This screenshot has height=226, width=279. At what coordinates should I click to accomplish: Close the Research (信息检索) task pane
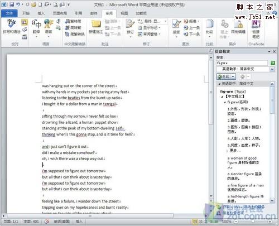click(x=275, y=51)
